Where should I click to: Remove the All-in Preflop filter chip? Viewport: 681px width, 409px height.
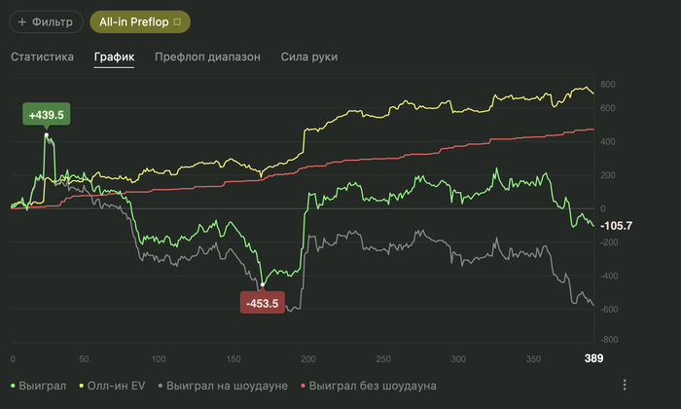[x=176, y=20]
